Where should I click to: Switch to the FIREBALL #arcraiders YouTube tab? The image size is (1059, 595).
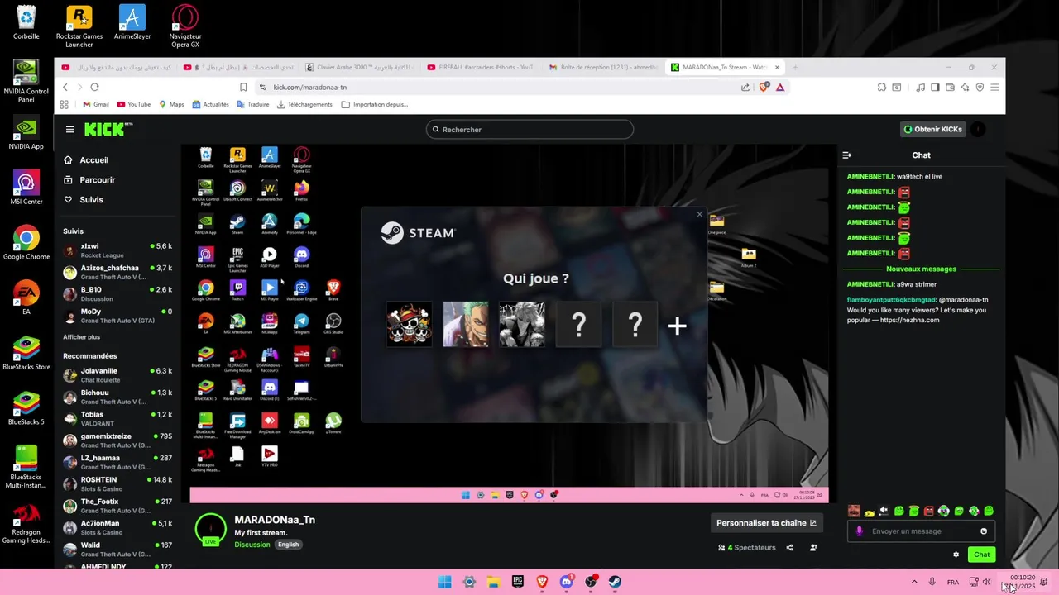click(x=481, y=67)
